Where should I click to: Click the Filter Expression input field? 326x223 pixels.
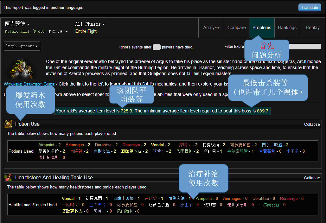(304, 47)
